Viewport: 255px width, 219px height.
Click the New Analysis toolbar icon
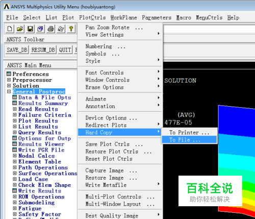click(x=10, y=29)
